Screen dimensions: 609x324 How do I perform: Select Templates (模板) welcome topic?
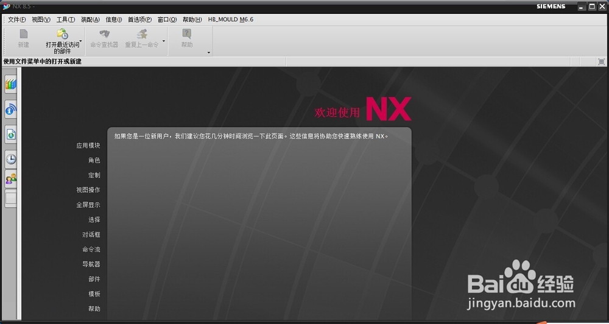point(94,294)
